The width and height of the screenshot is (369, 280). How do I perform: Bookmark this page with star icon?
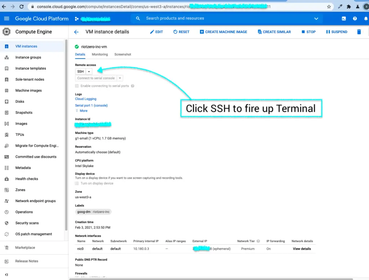[x=329, y=6]
